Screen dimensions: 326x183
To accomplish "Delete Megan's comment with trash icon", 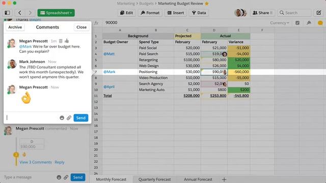I will pos(61,41).
